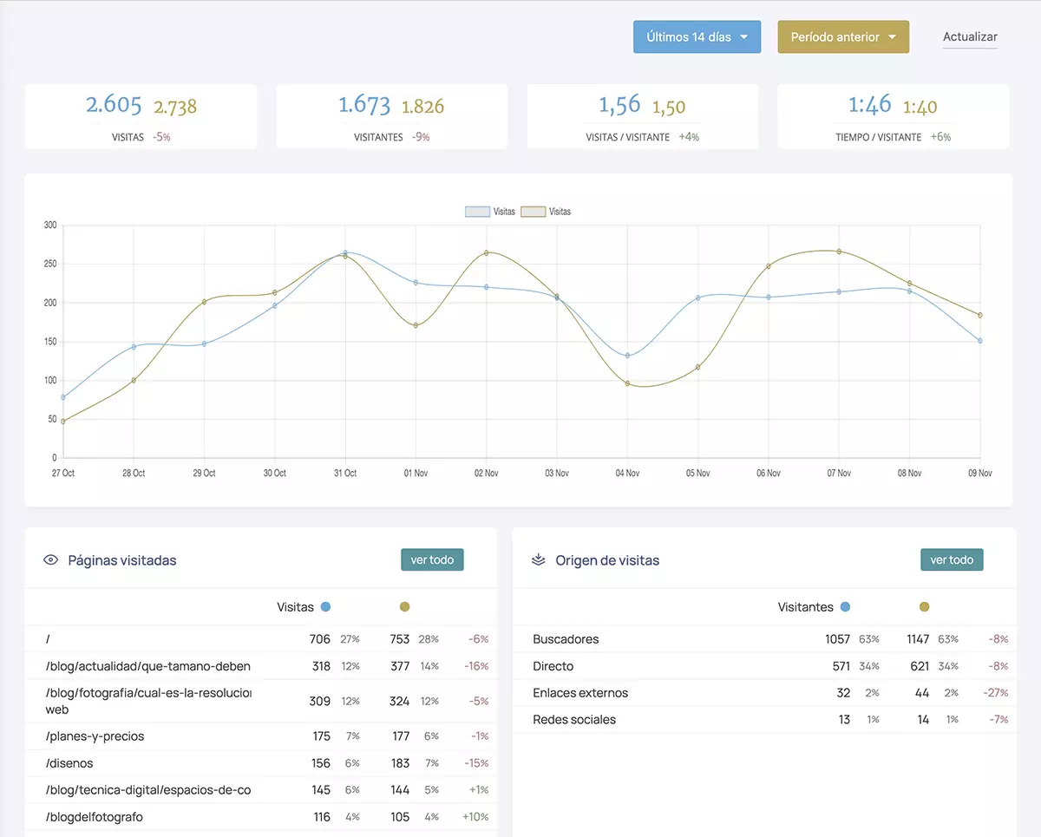Click gold data point at 07 Nov
The height and width of the screenshot is (837, 1041).
pyautogui.click(x=839, y=252)
